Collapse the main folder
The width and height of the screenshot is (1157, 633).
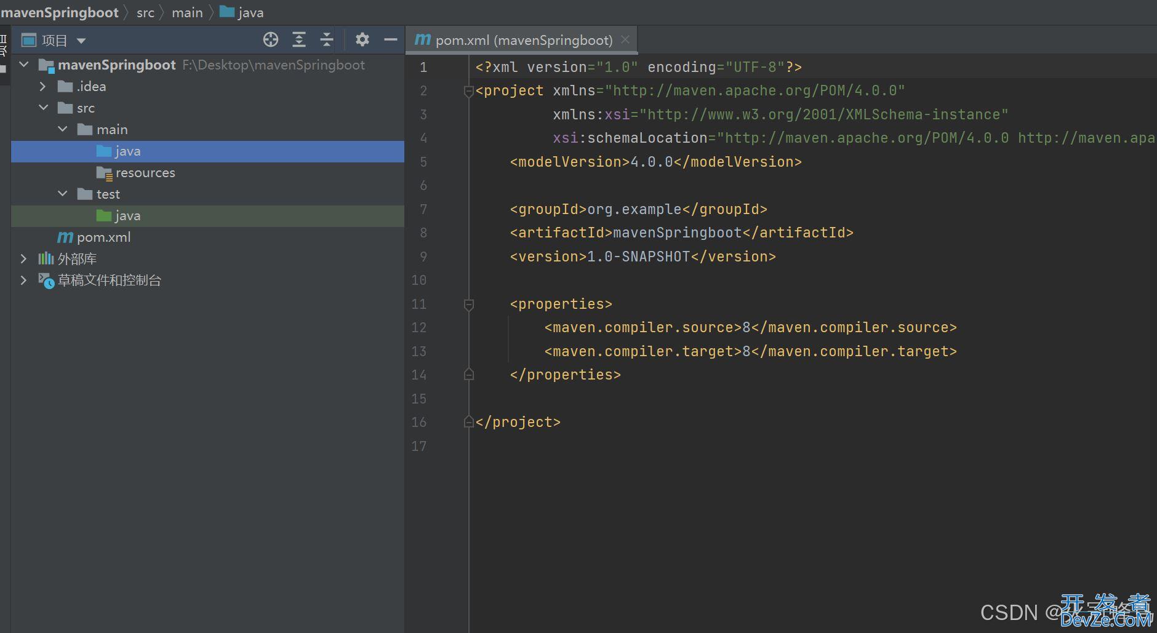click(x=63, y=129)
